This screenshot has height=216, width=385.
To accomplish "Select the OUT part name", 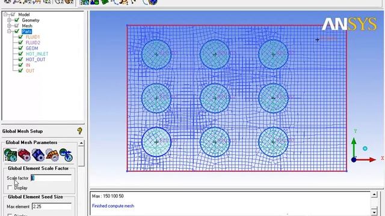I will click(30, 71).
